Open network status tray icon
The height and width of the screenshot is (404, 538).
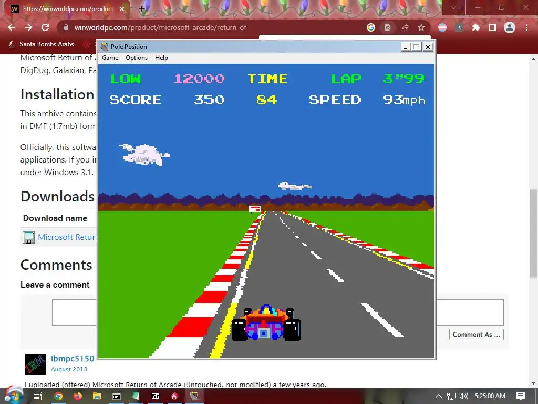451,396
